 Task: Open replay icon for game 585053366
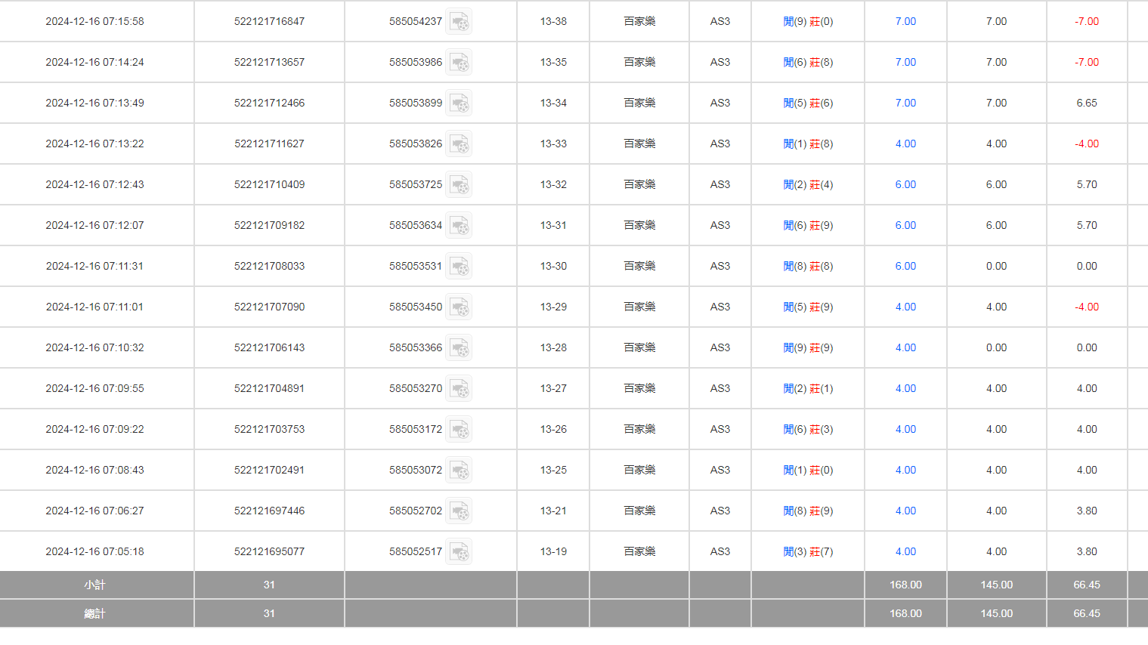[x=459, y=348]
